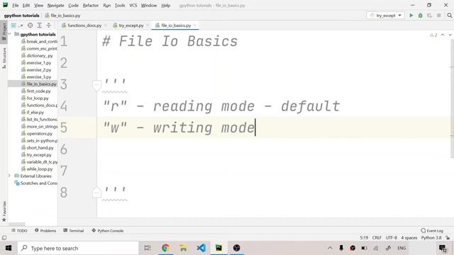The height and width of the screenshot is (255, 454).
Task: Open project view options dropdown
Action: (17, 25)
